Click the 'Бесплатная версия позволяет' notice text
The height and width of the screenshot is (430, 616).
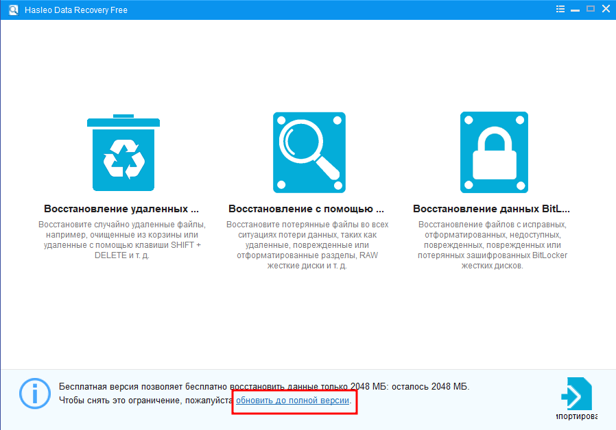[x=264, y=386]
